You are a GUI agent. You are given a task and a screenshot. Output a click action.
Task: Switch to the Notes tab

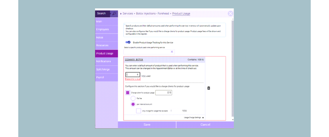[106, 38]
